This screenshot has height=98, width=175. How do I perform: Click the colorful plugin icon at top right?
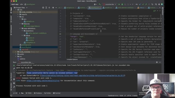162,4
